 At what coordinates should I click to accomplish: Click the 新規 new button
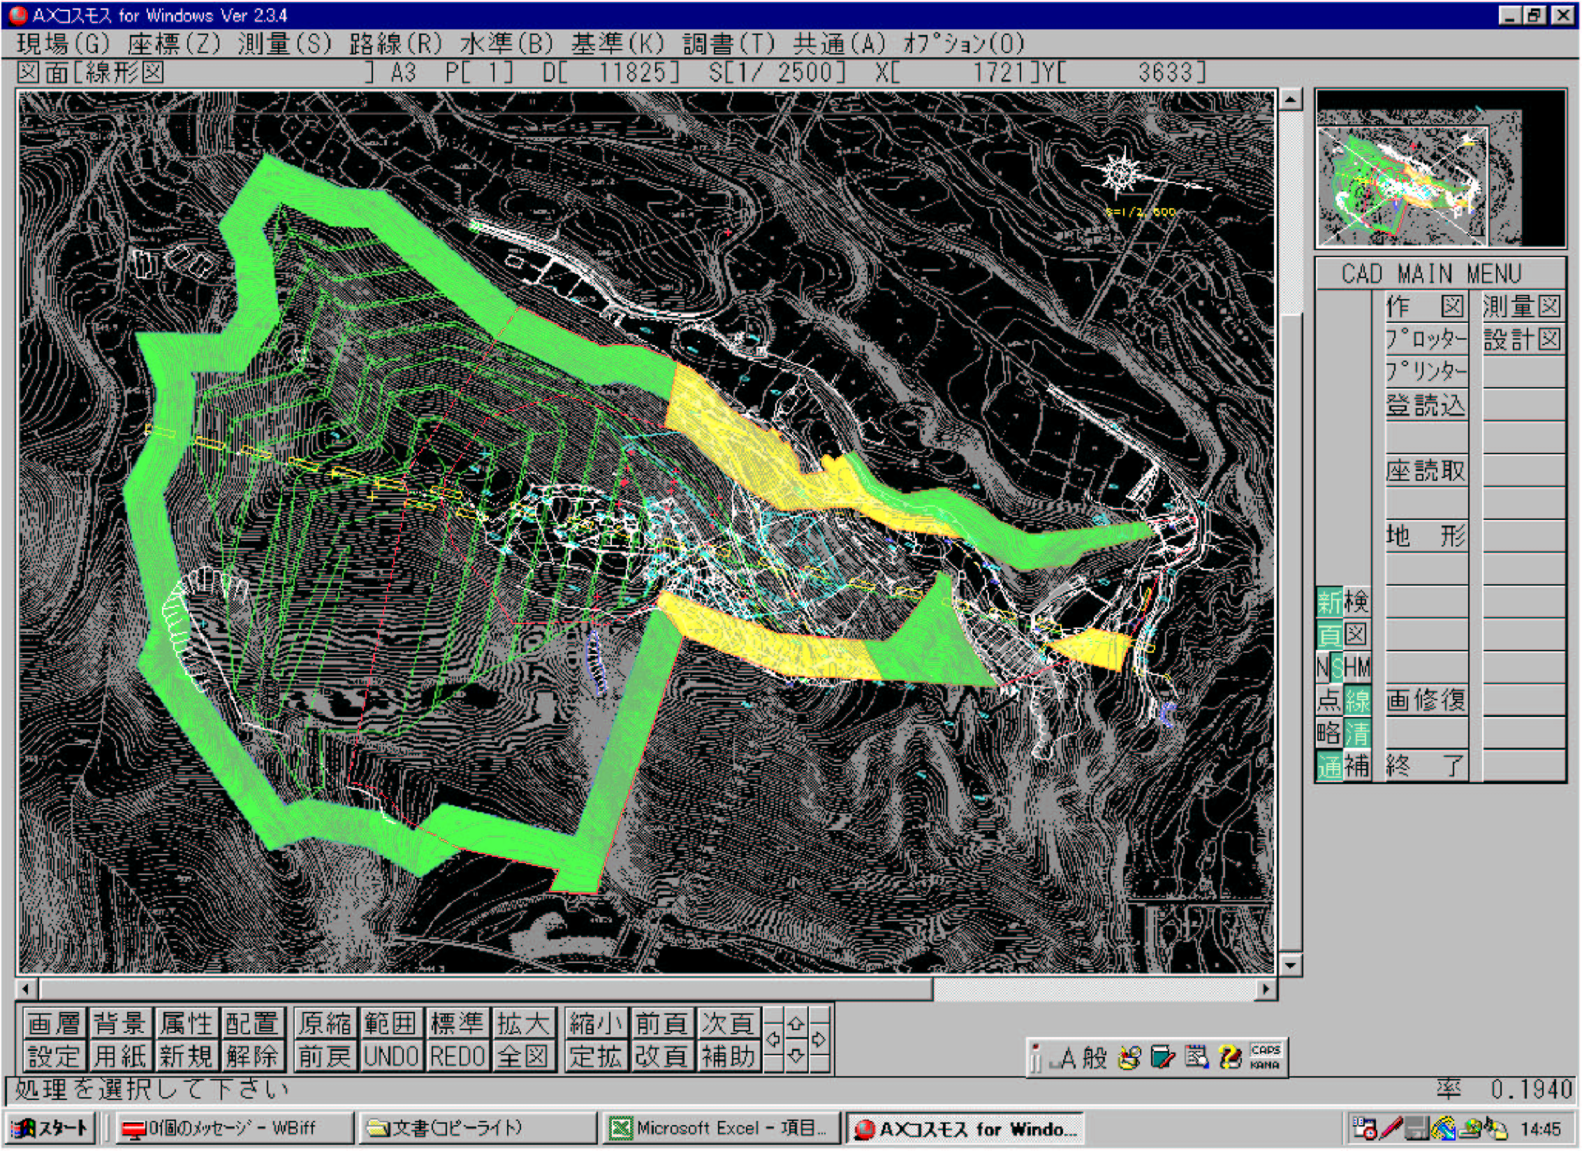coord(185,1055)
